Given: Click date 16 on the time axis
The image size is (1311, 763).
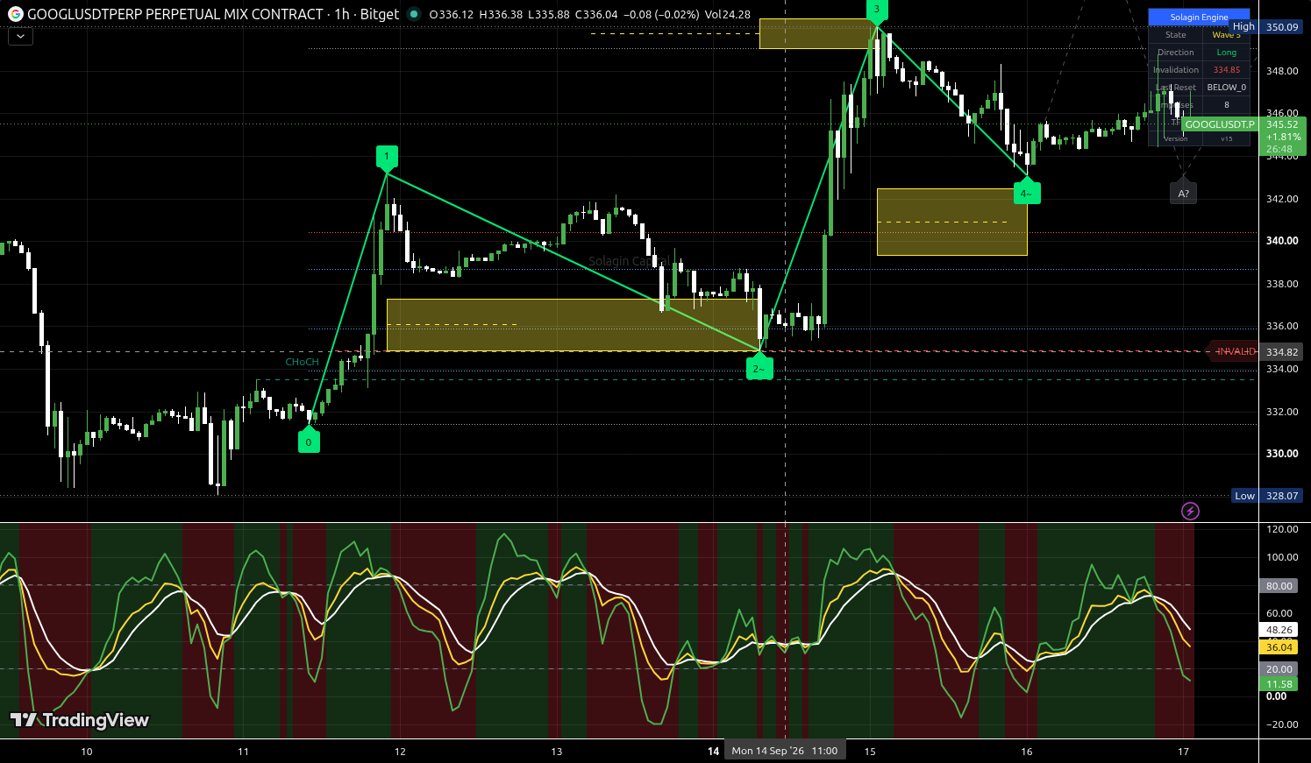Looking at the screenshot, I should coord(1027,751).
